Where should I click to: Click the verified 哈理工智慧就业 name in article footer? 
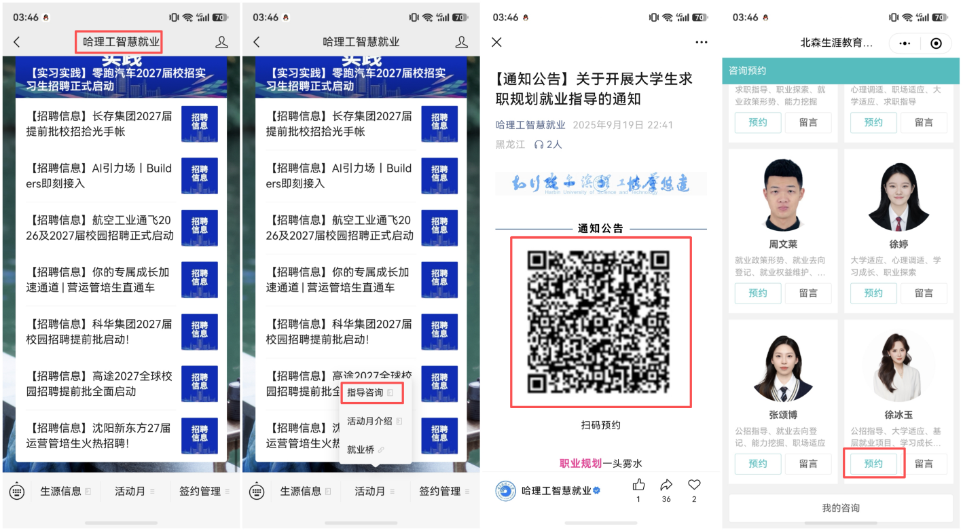[x=562, y=491]
